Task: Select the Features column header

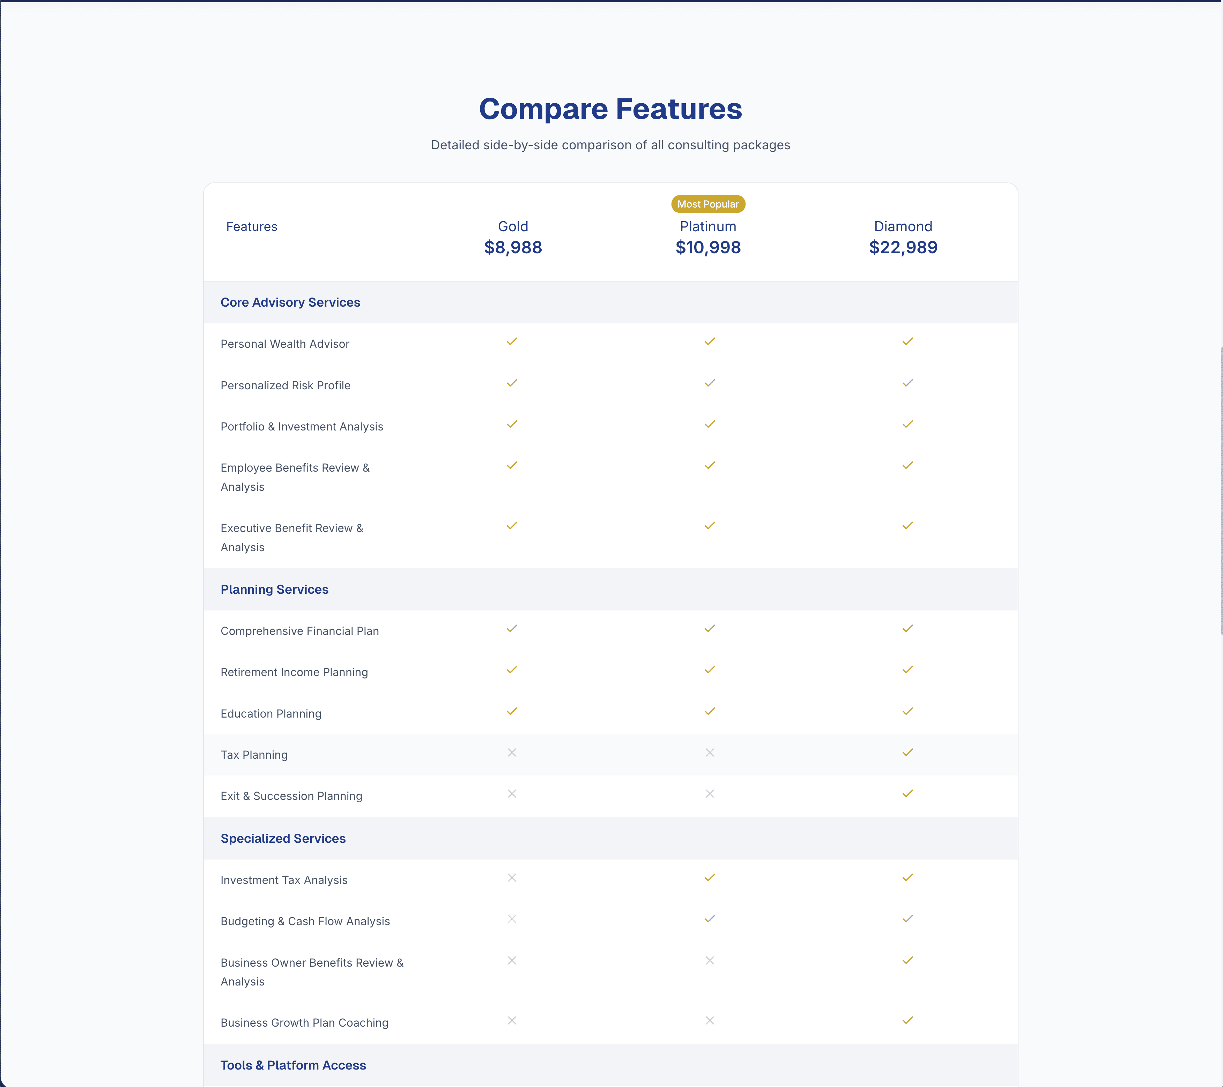Action: pyautogui.click(x=251, y=227)
